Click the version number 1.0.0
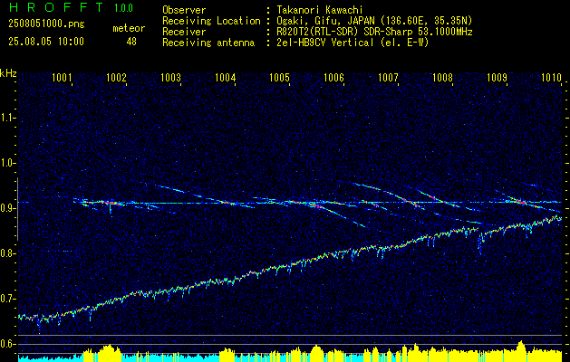The image size is (570, 362). tap(123, 7)
